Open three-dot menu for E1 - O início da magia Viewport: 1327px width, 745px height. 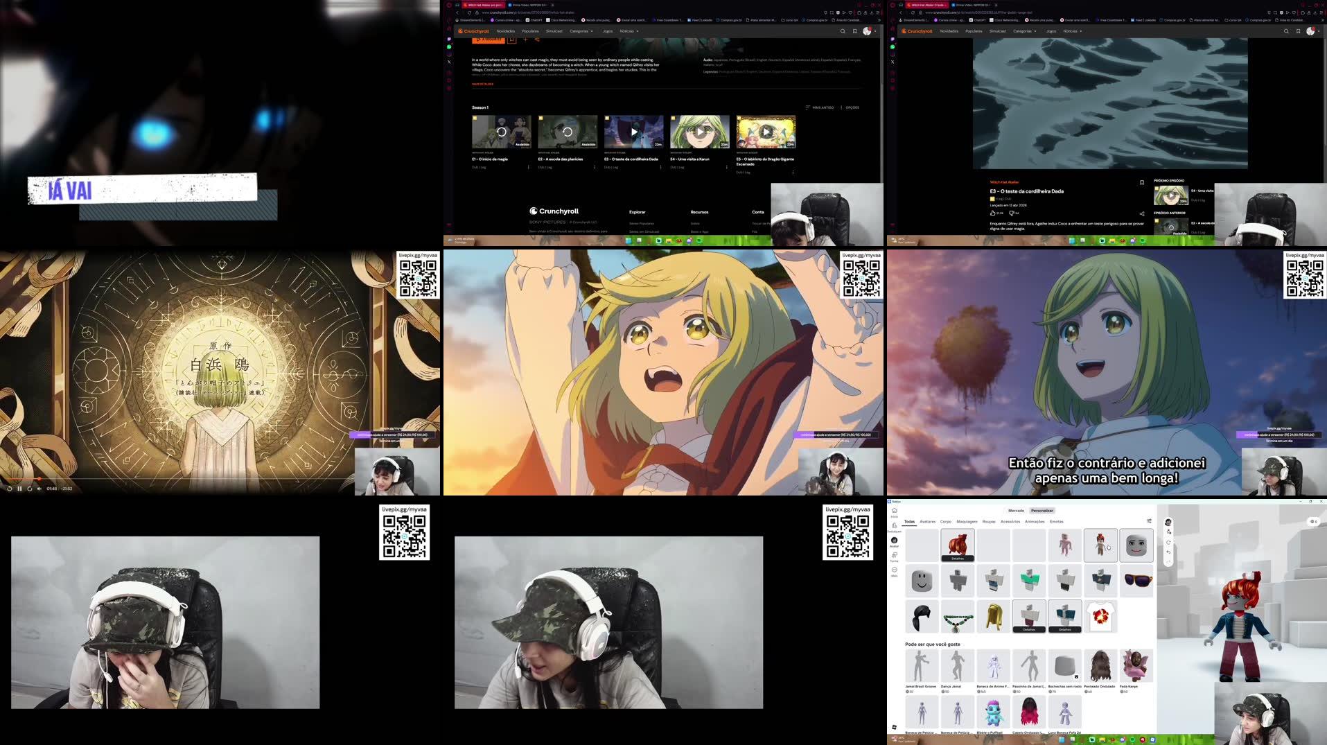pyautogui.click(x=529, y=167)
